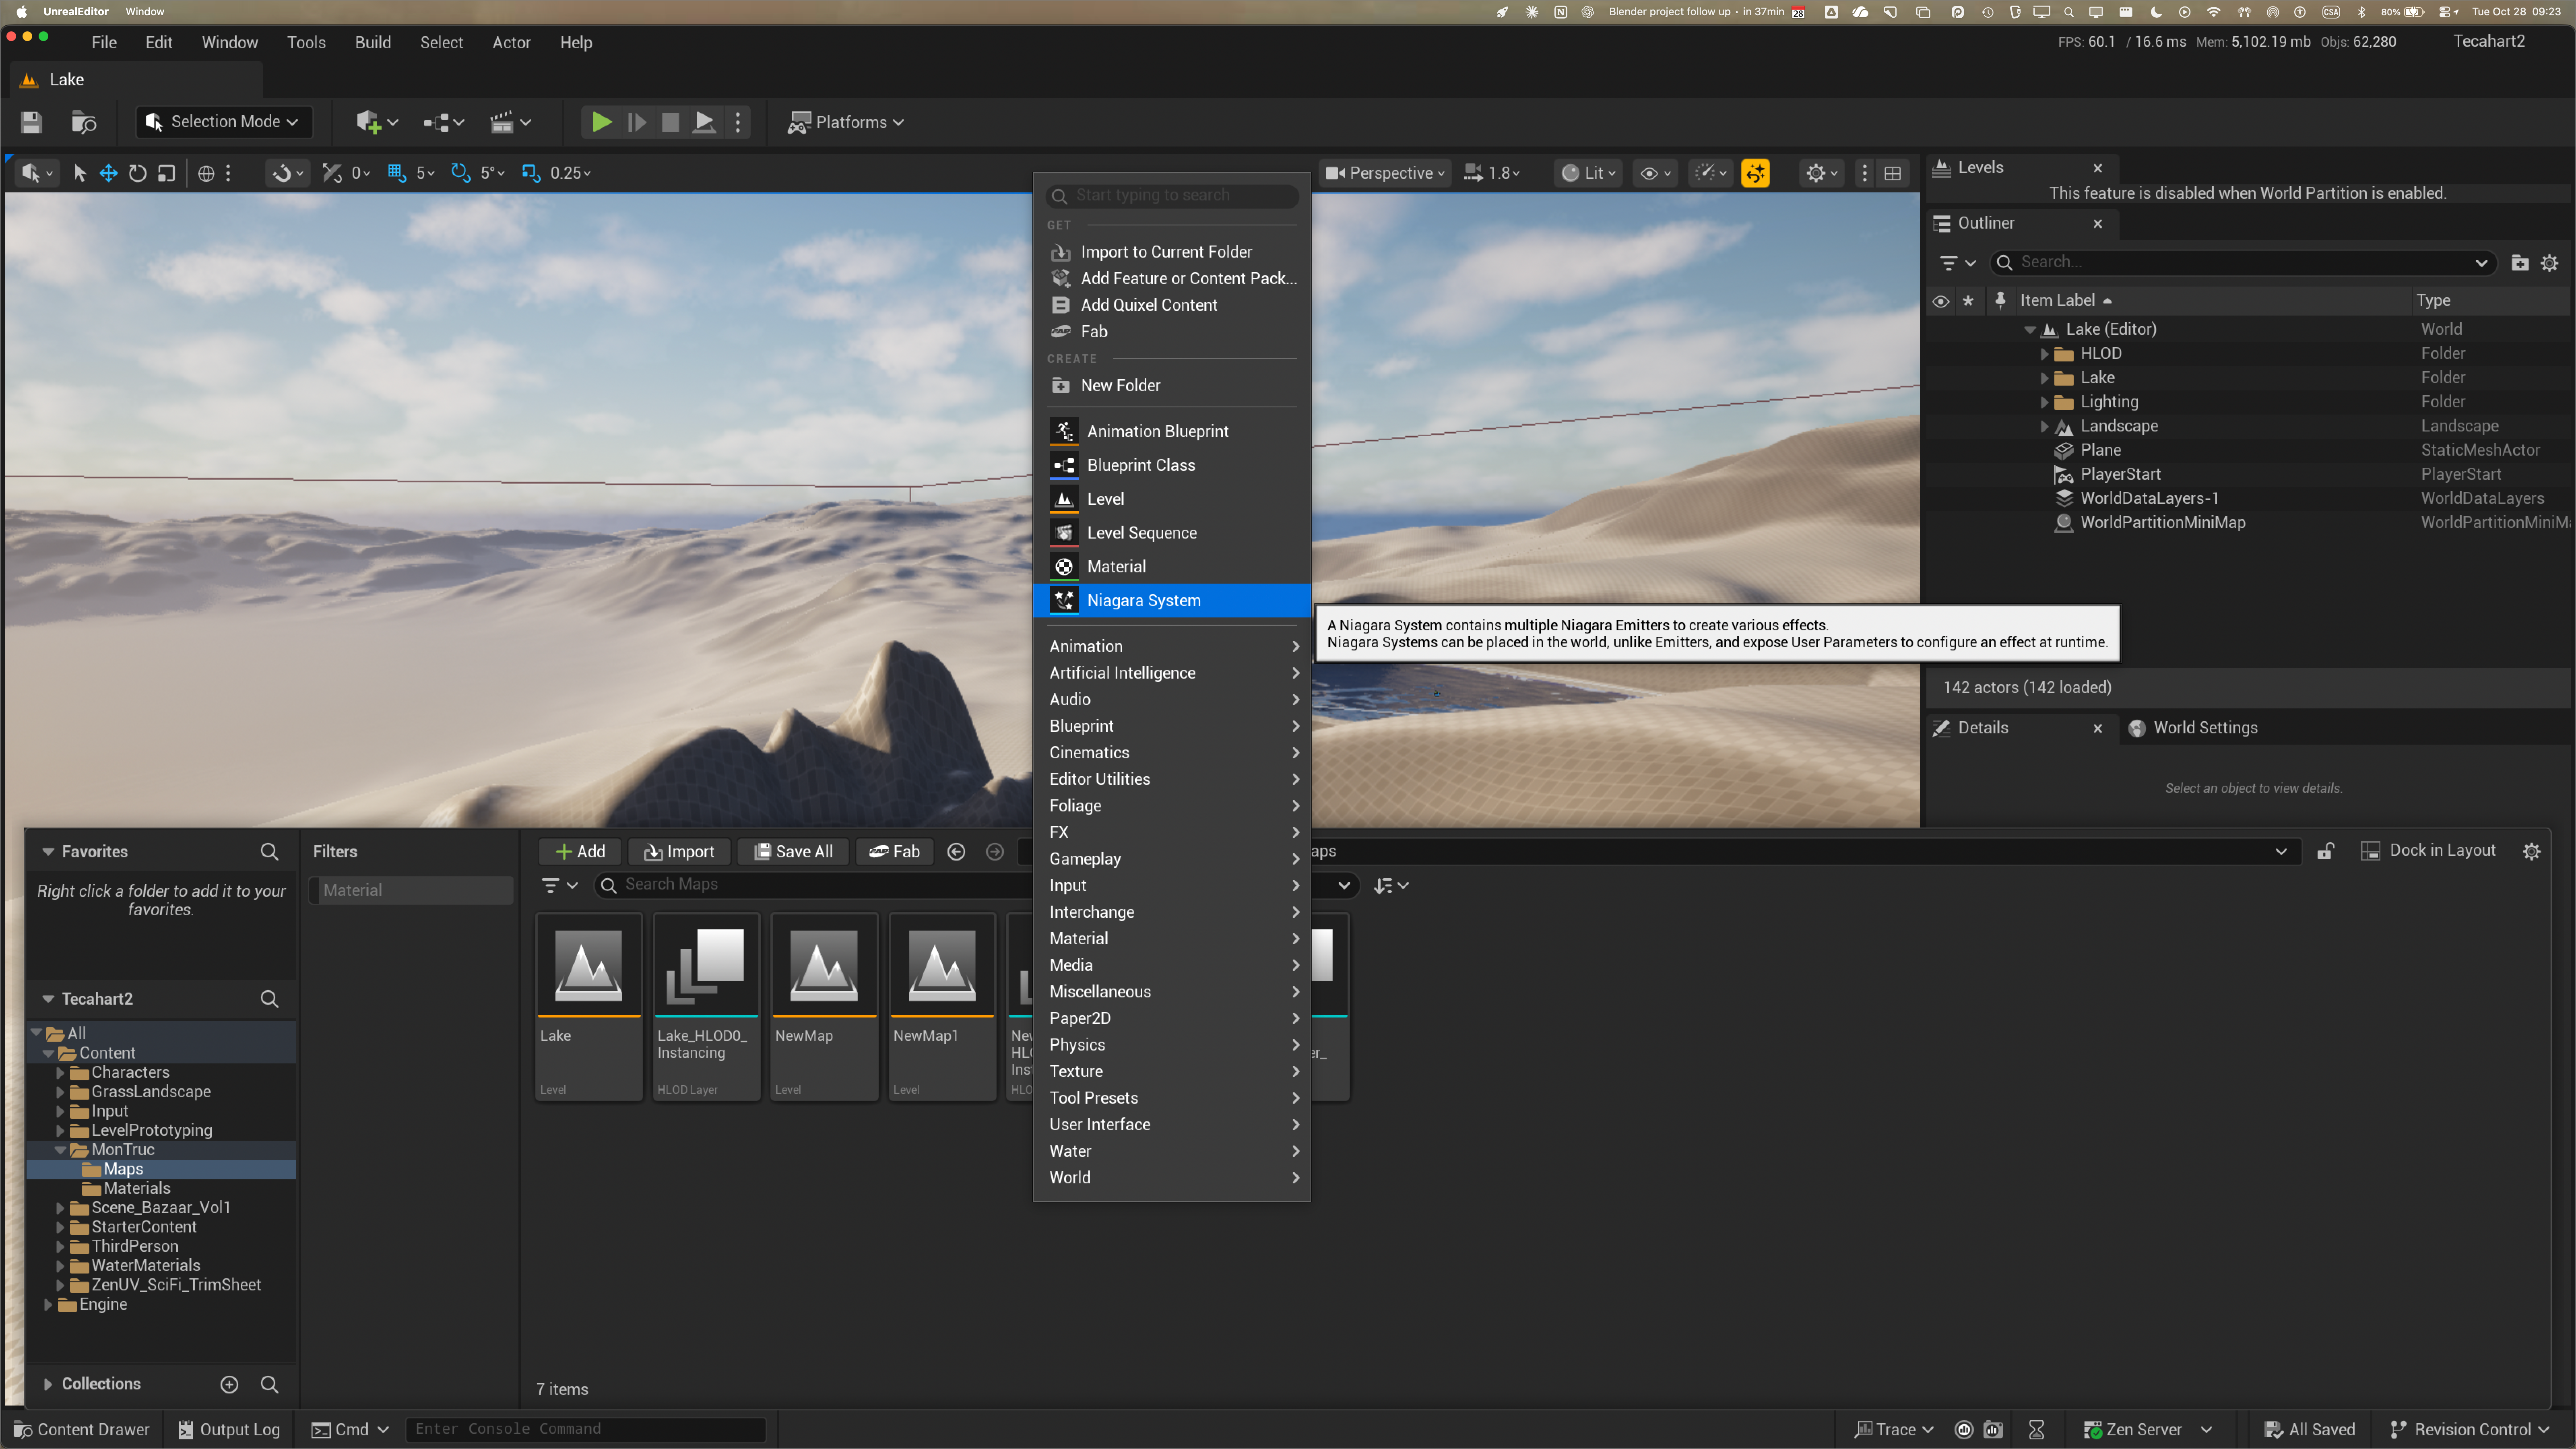
Task: Click the orange realtime stats icon in viewport
Action: (1755, 173)
